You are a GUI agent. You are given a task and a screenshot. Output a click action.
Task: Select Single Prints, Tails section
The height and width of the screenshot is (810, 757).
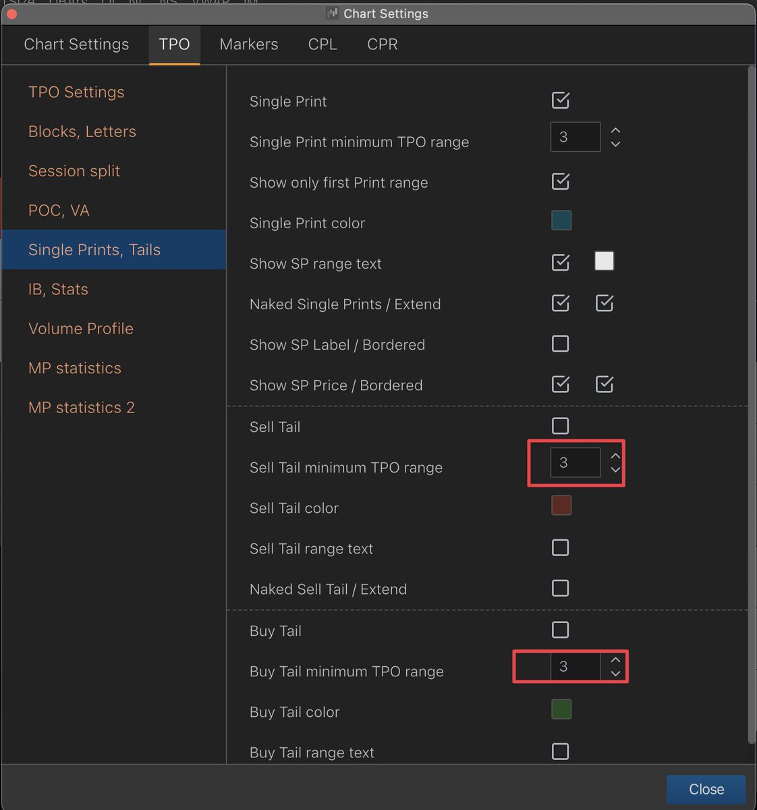tap(113, 250)
